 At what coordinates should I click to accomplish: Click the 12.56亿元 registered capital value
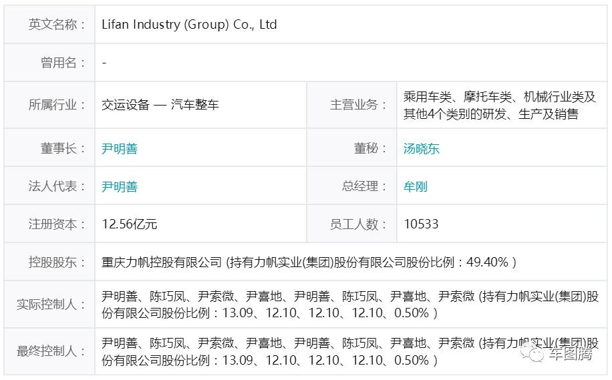[x=130, y=224]
